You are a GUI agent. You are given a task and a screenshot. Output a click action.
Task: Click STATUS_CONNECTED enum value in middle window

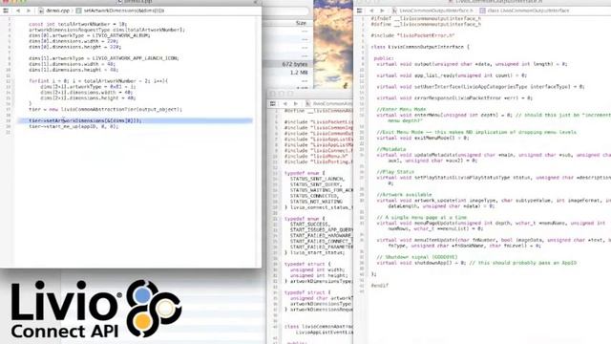click(314, 196)
